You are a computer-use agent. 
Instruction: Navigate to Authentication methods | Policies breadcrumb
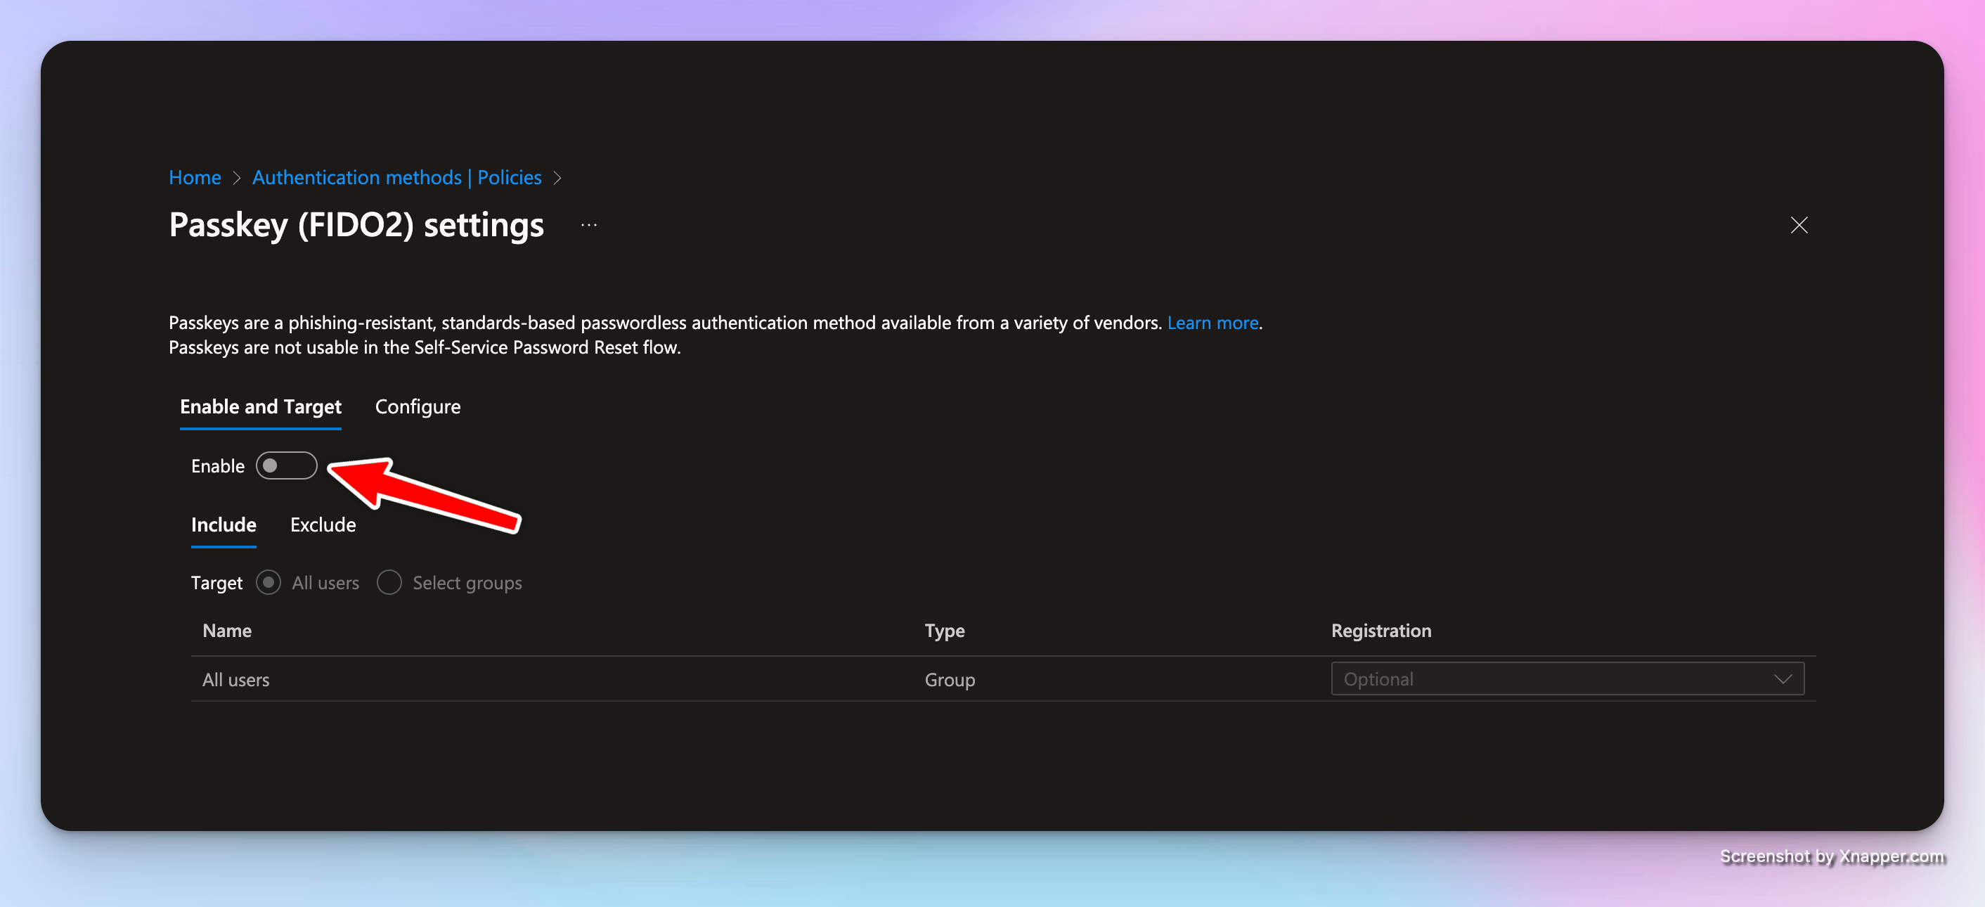tap(397, 178)
